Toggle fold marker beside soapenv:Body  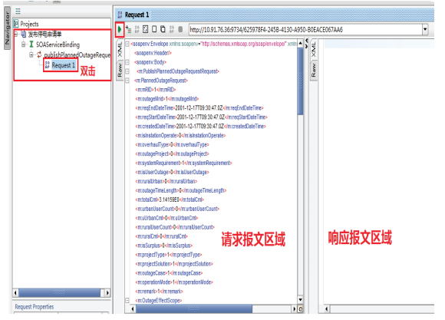pyautogui.click(x=127, y=62)
